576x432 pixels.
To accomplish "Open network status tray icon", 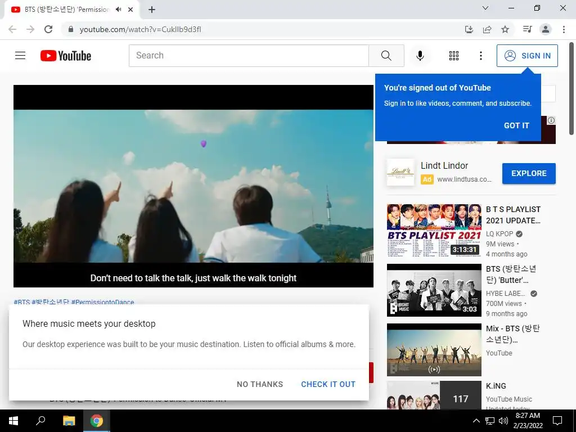I will tap(490, 421).
